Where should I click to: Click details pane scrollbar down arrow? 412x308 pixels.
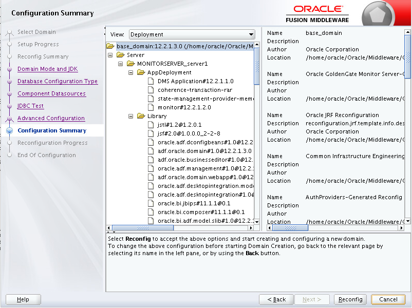(x=407, y=221)
